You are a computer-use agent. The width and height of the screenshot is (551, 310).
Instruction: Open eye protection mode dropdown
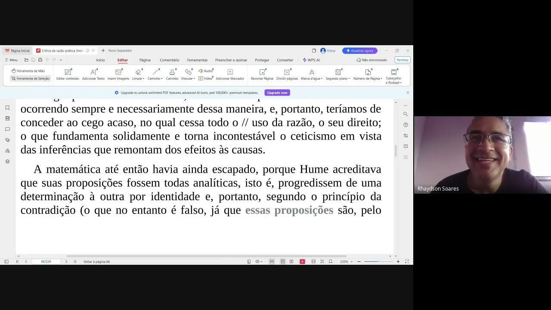259,261
